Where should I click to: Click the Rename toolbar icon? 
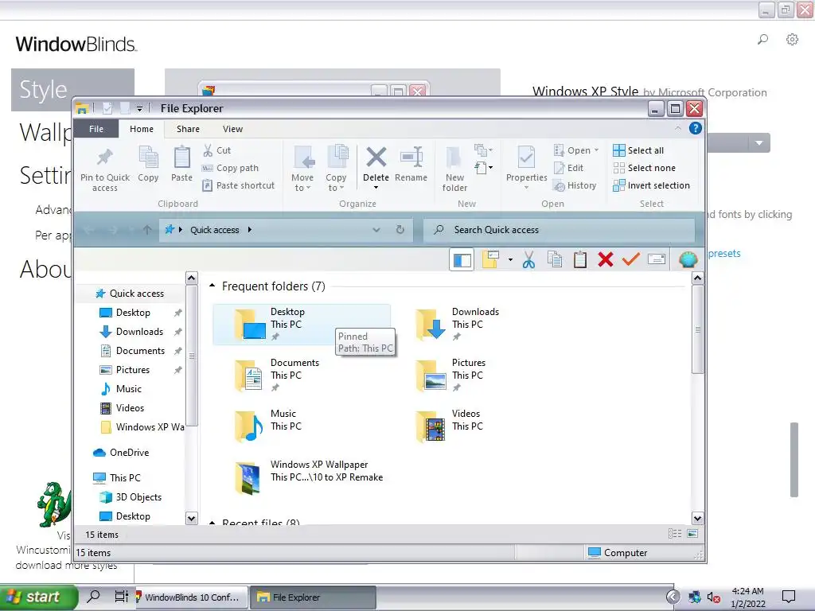coord(657,259)
